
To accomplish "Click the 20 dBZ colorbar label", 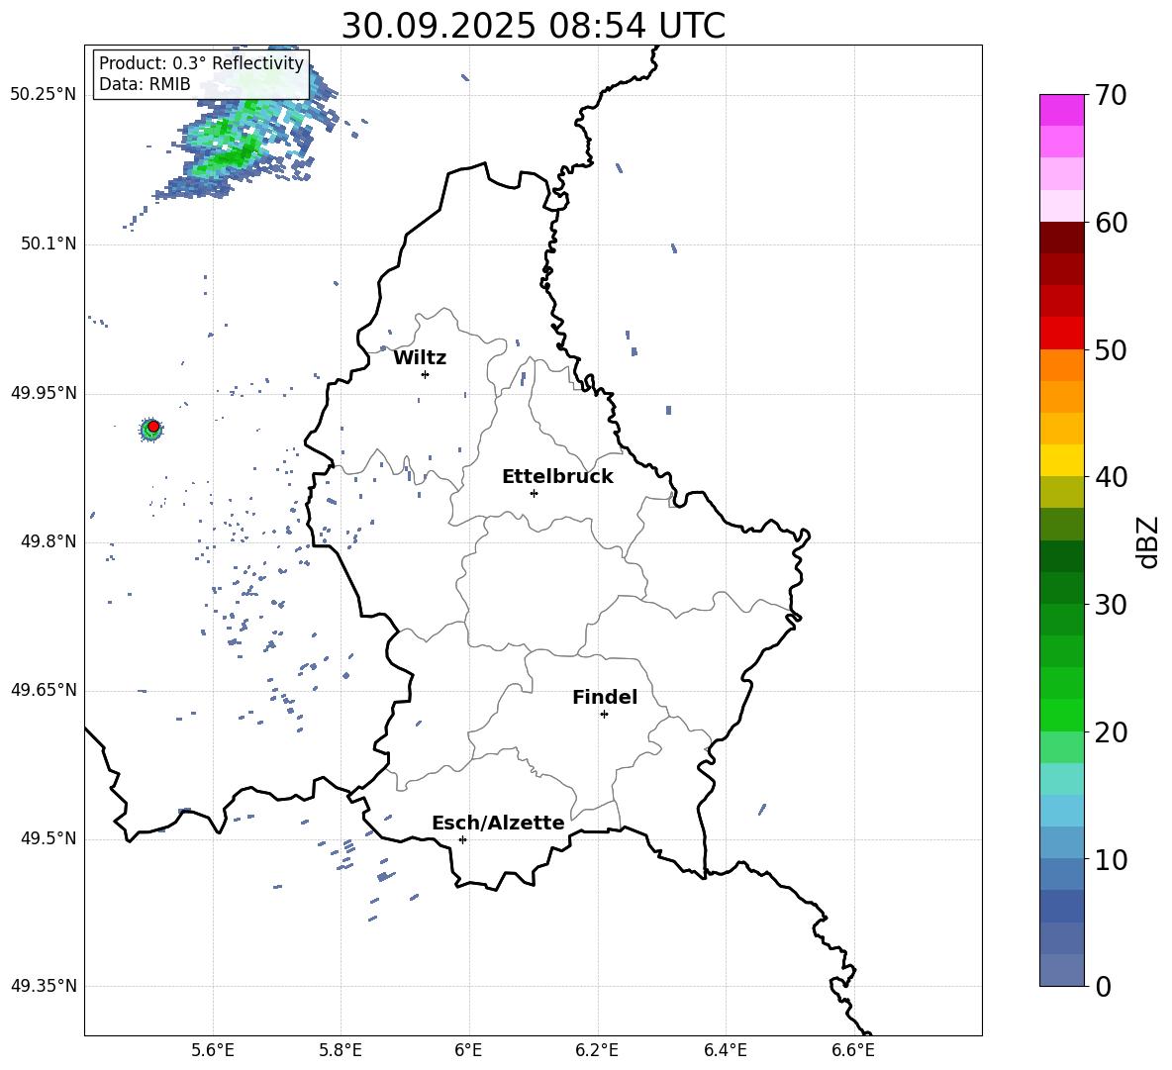I will tap(1110, 732).
